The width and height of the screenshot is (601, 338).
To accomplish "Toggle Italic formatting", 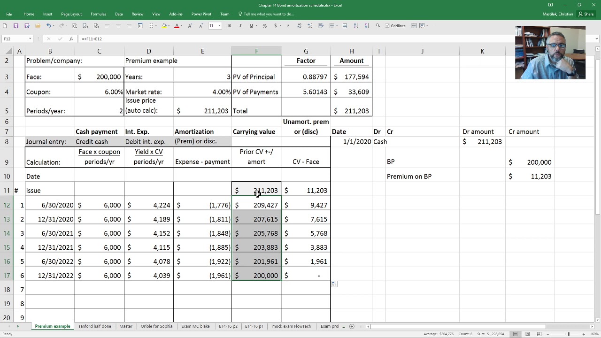I will click(240, 25).
